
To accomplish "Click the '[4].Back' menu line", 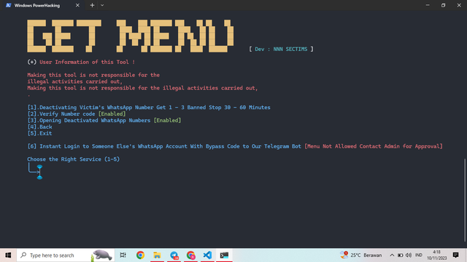I will [39, 127].
